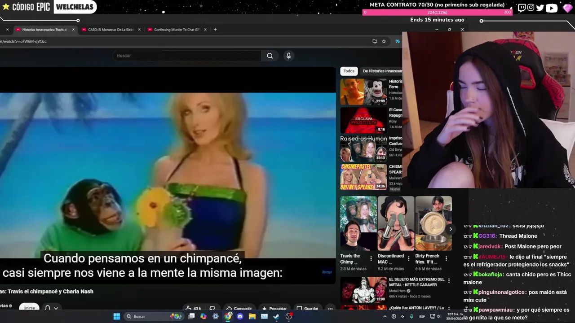575x323 pixels.
Task: Open Steam from the taskbar
Action: 276,316
